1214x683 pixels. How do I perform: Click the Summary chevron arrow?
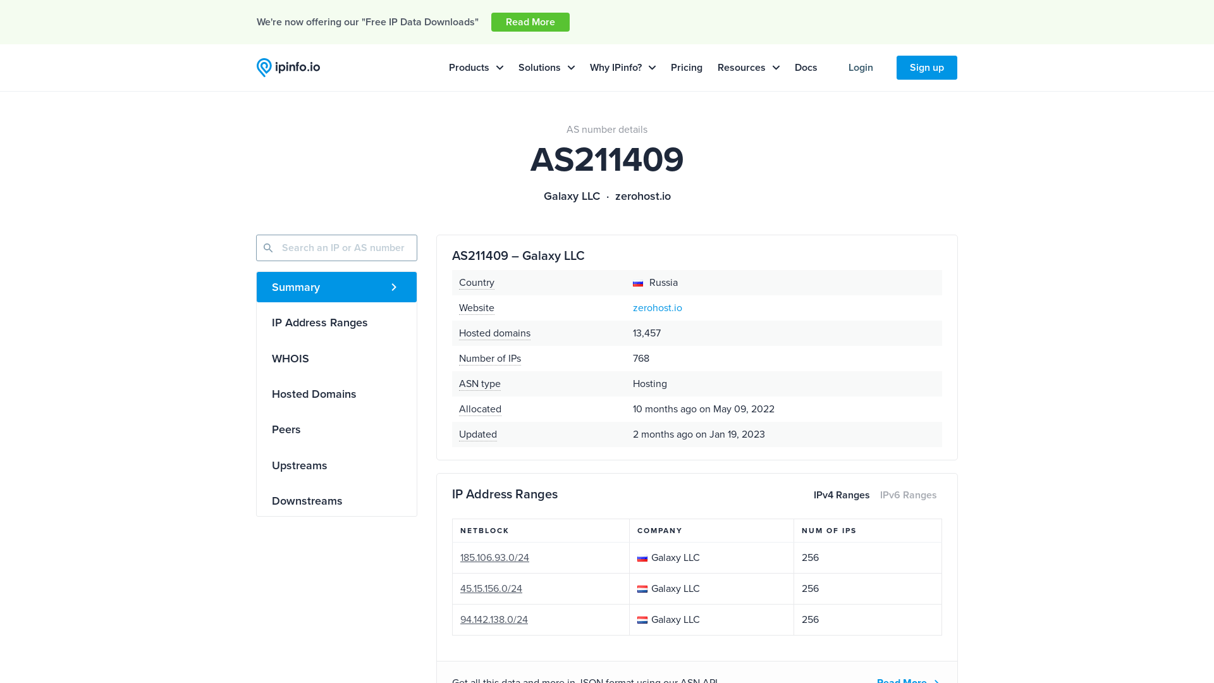tap(394, 287)
